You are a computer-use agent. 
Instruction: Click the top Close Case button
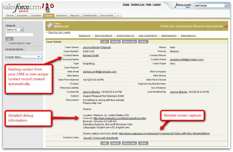129,42
